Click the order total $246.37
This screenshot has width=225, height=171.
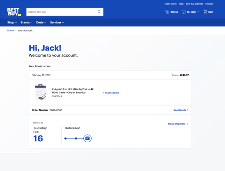[x=184, y=75]
